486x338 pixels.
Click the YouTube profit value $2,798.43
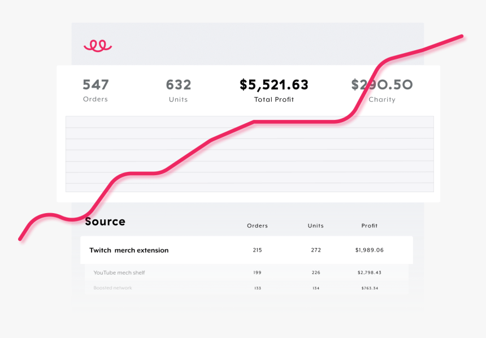370,273
